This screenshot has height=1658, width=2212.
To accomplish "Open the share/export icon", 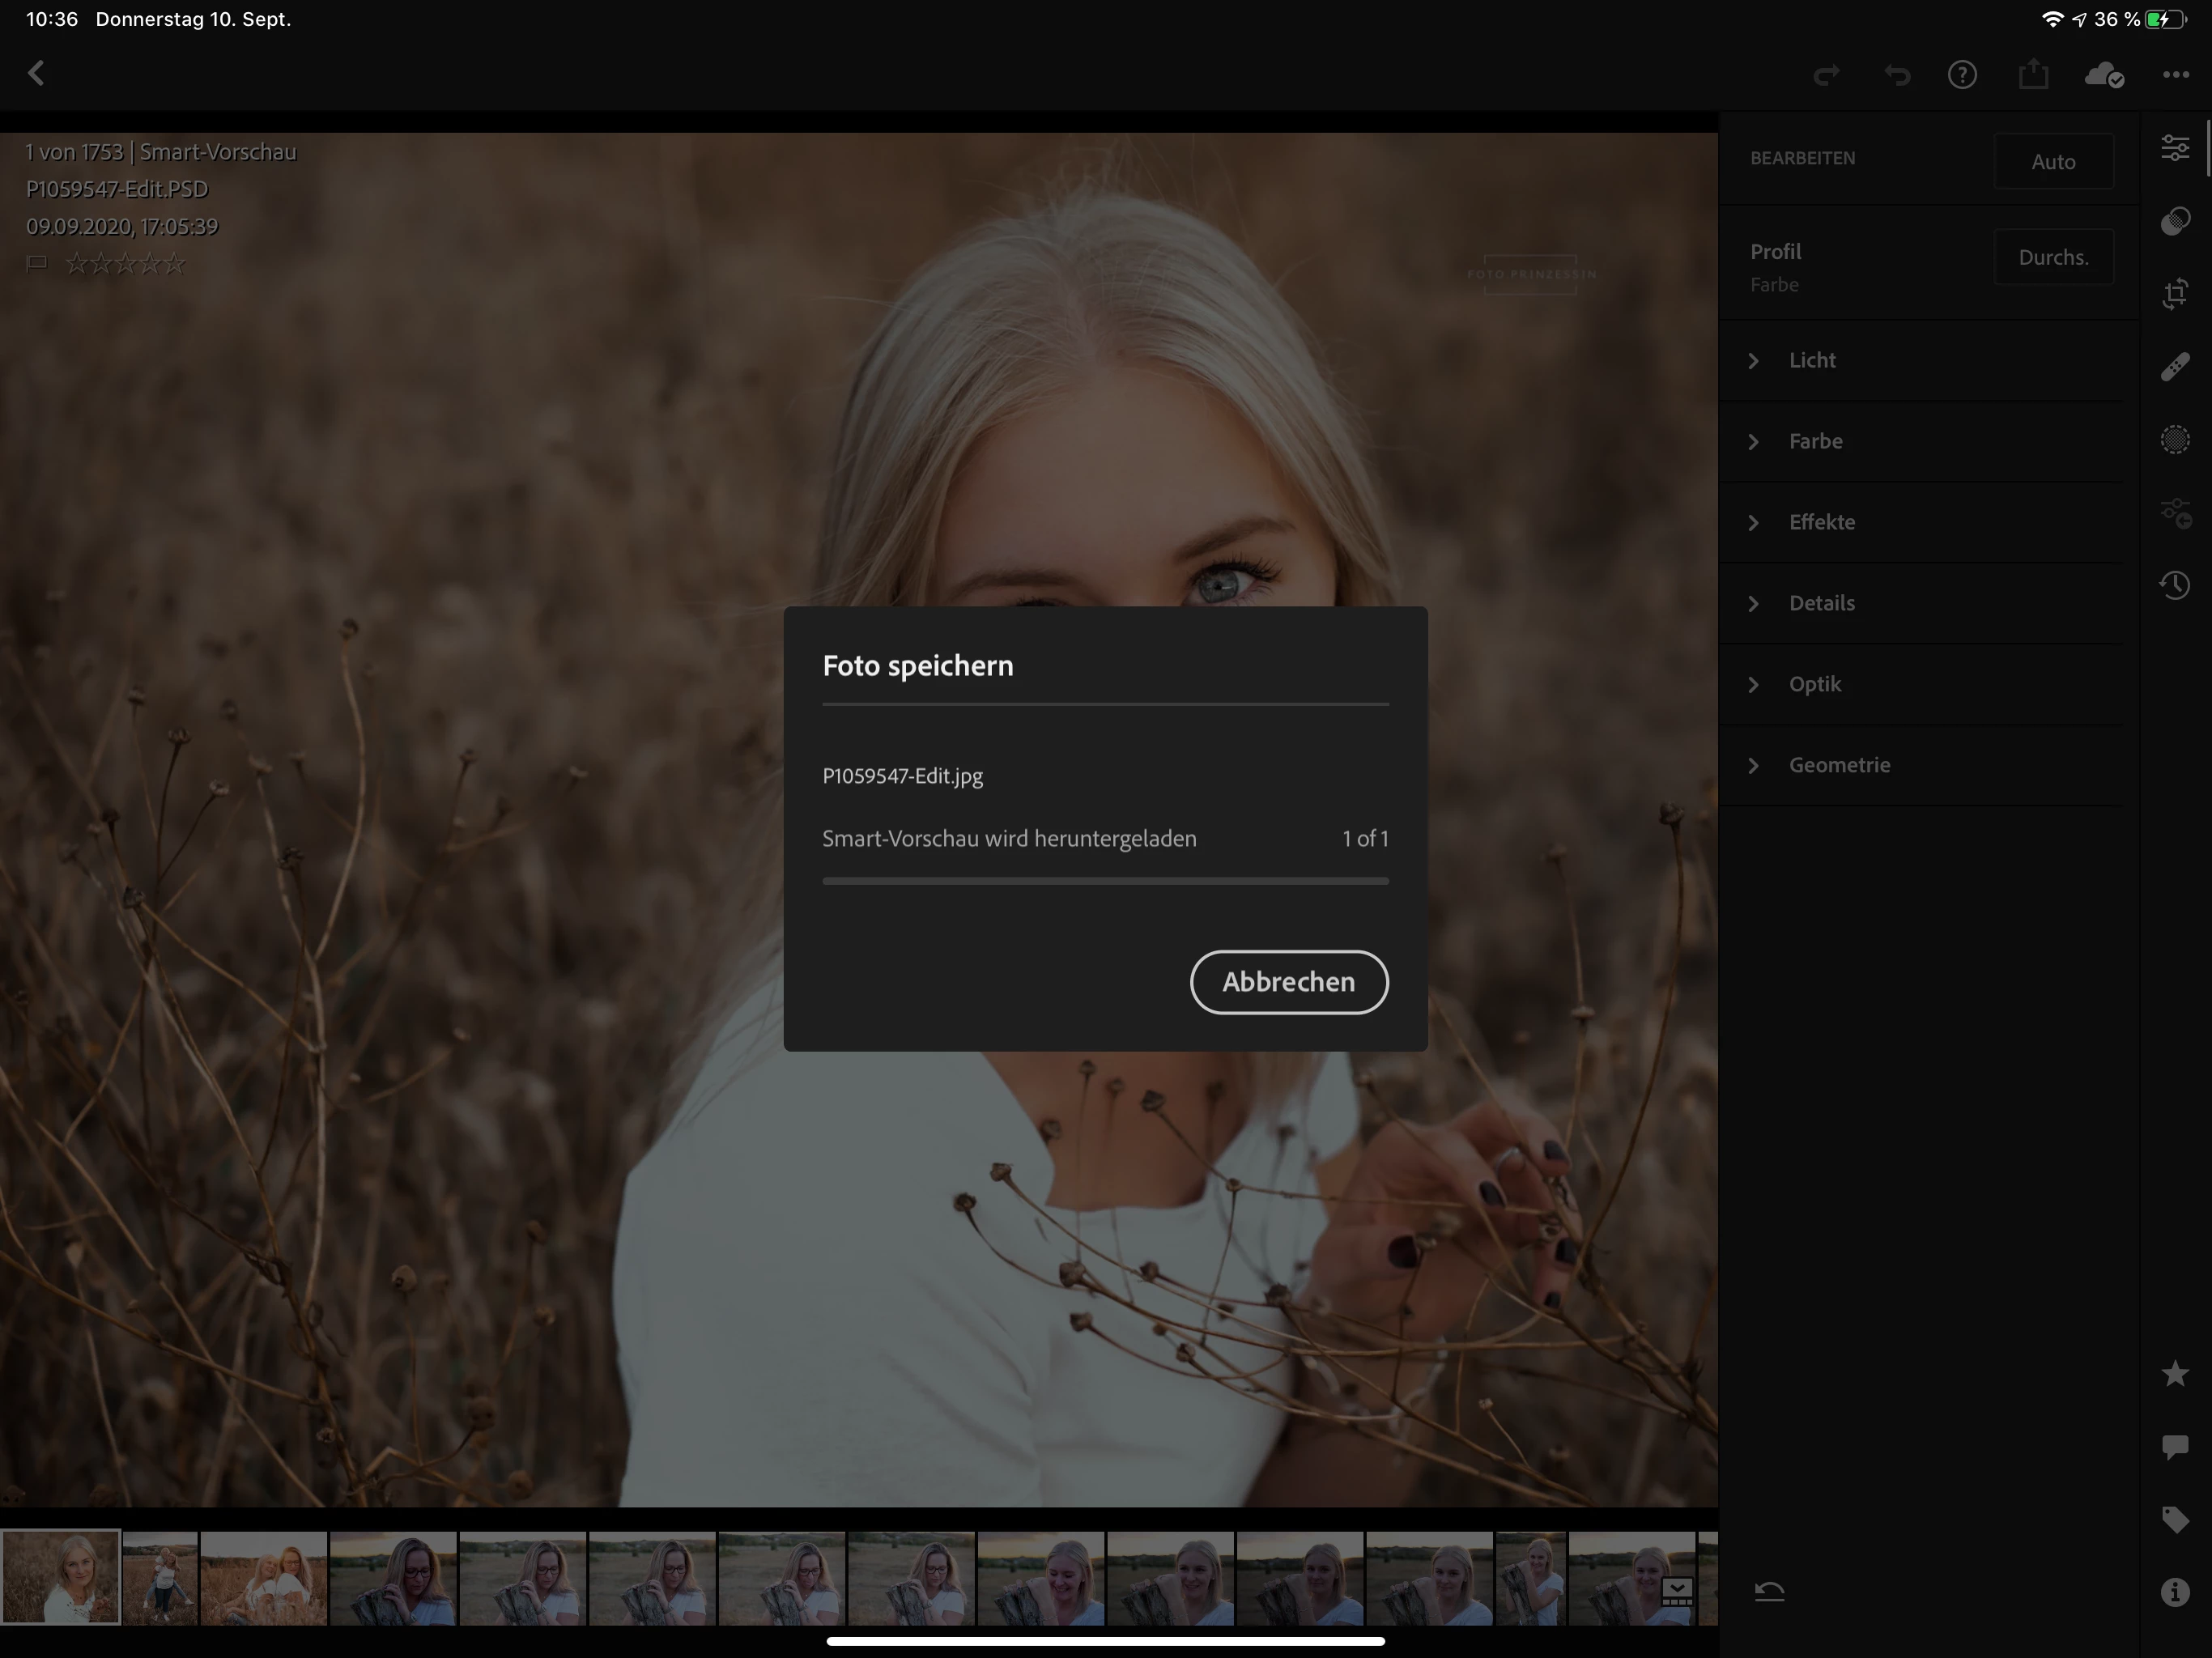I will tap(2033, 74).
